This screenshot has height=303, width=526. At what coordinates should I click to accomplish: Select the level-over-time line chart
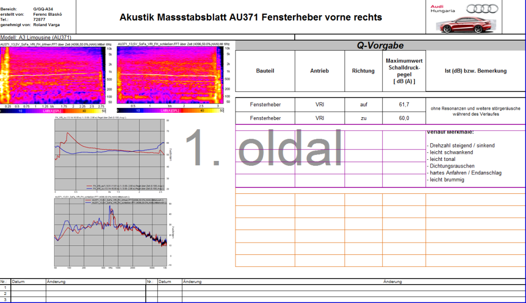pyautogui.click(x=110, y=154)
